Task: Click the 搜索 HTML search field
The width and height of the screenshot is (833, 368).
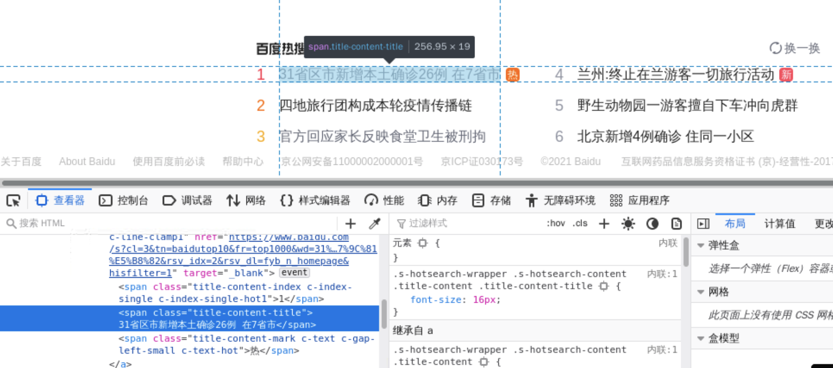Action: click(169, 223)
